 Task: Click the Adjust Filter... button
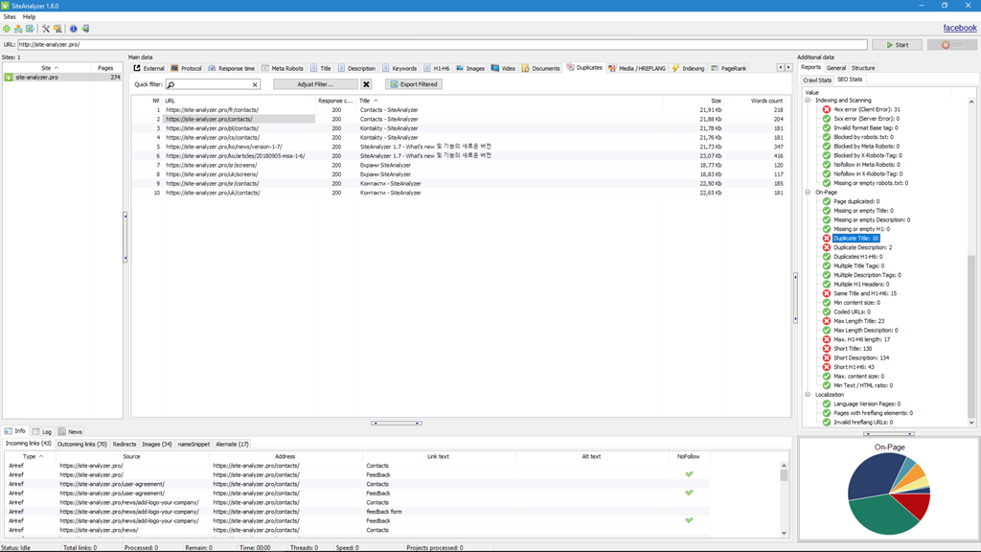tap(315, 84)
